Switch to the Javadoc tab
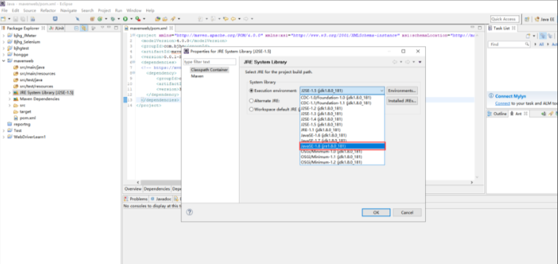The width and height of the screenshot is (558, 264). point(161,199)
